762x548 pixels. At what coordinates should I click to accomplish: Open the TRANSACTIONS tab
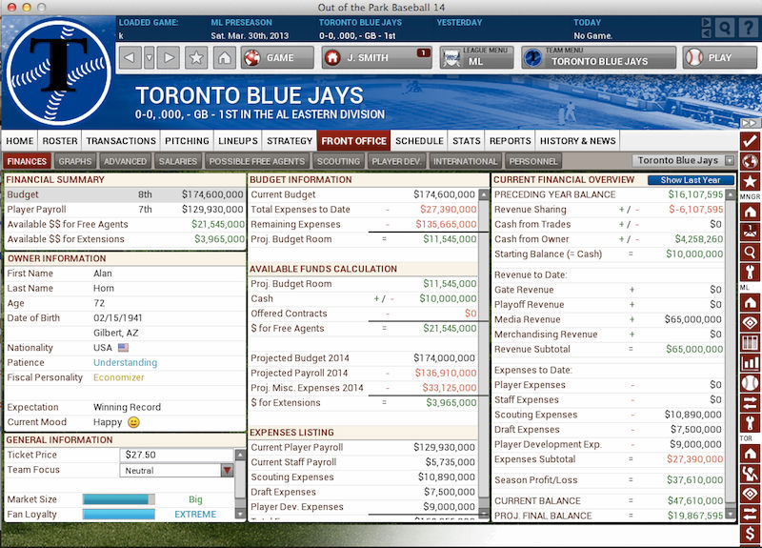(x=121, y=140)
